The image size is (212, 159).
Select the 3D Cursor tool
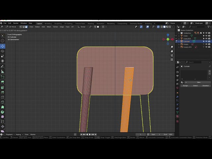3,41
